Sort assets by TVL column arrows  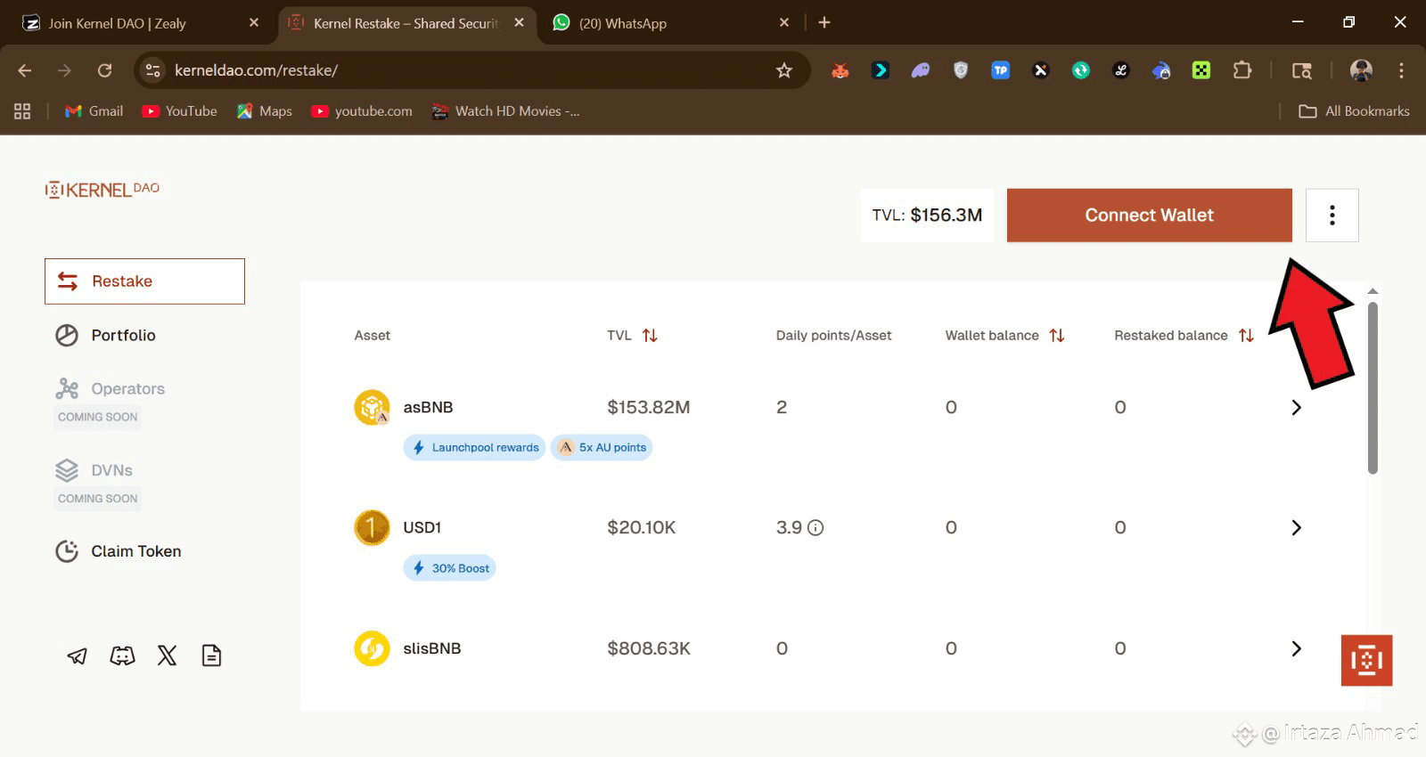click(650, 336)
